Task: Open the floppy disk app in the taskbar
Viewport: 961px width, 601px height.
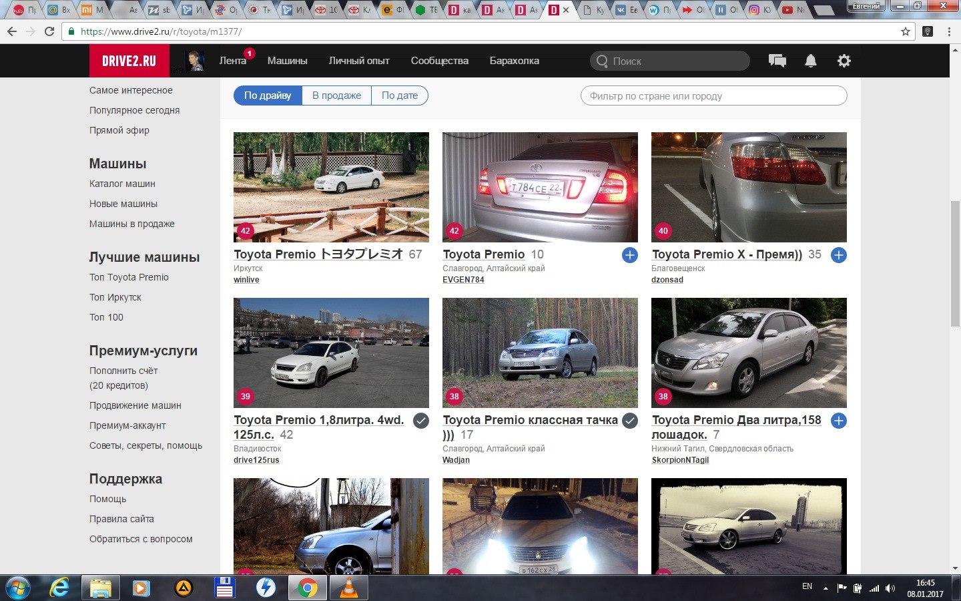Action: pyautogui.click(x=224, y=588)
